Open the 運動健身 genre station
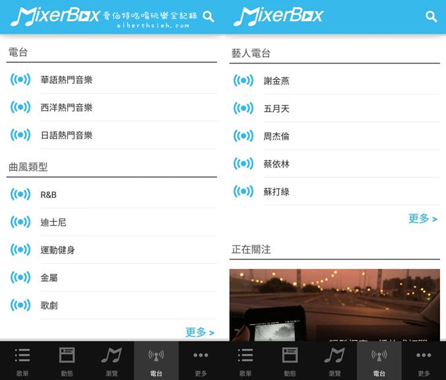The height and width of the screenshot is (380, 446). 111,250
